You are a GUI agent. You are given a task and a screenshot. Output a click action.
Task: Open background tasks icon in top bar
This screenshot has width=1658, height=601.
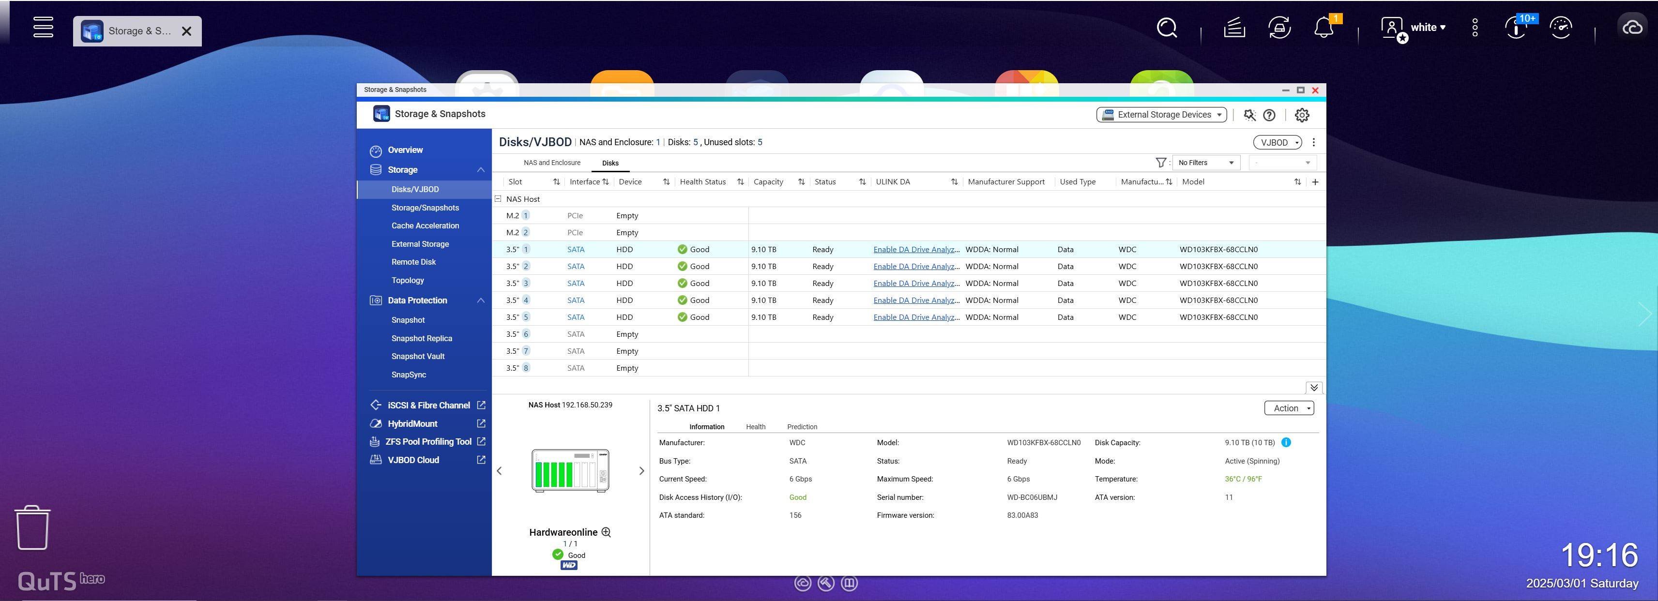point(1234,28)
